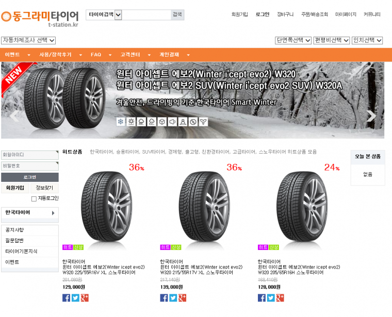
Task: Enable the 자동로그인 checkbox
Action: (34, 199)
